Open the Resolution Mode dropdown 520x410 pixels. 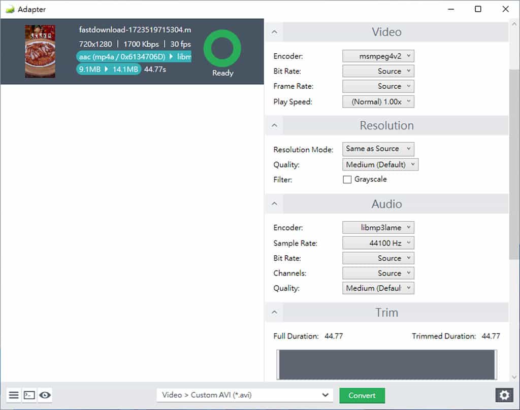pos(378,149)
